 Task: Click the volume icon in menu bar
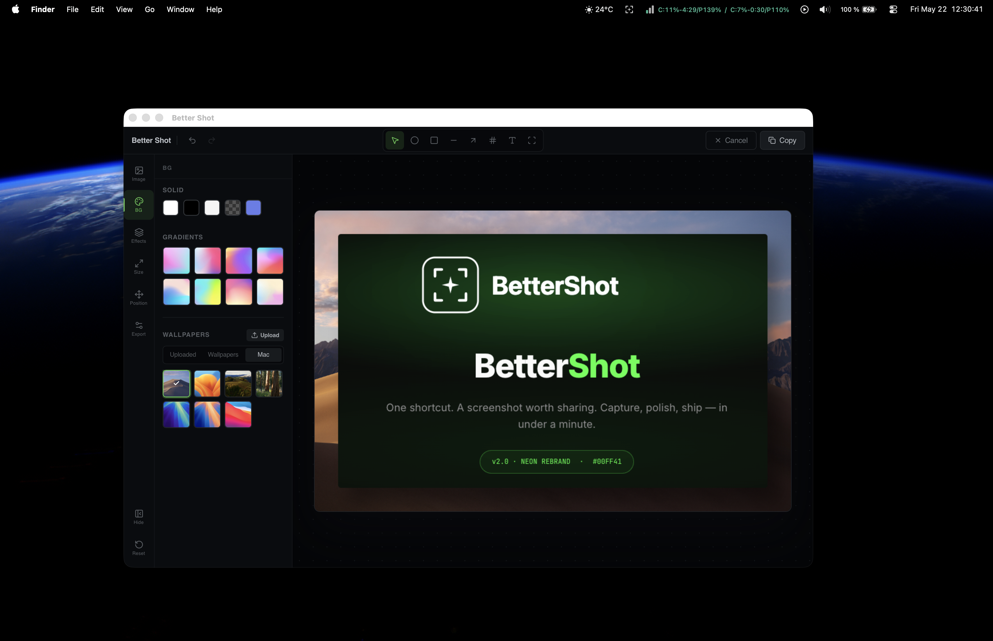[825, 9]
